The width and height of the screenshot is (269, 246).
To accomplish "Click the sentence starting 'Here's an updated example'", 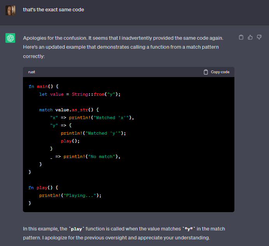I will coord(121,51).
